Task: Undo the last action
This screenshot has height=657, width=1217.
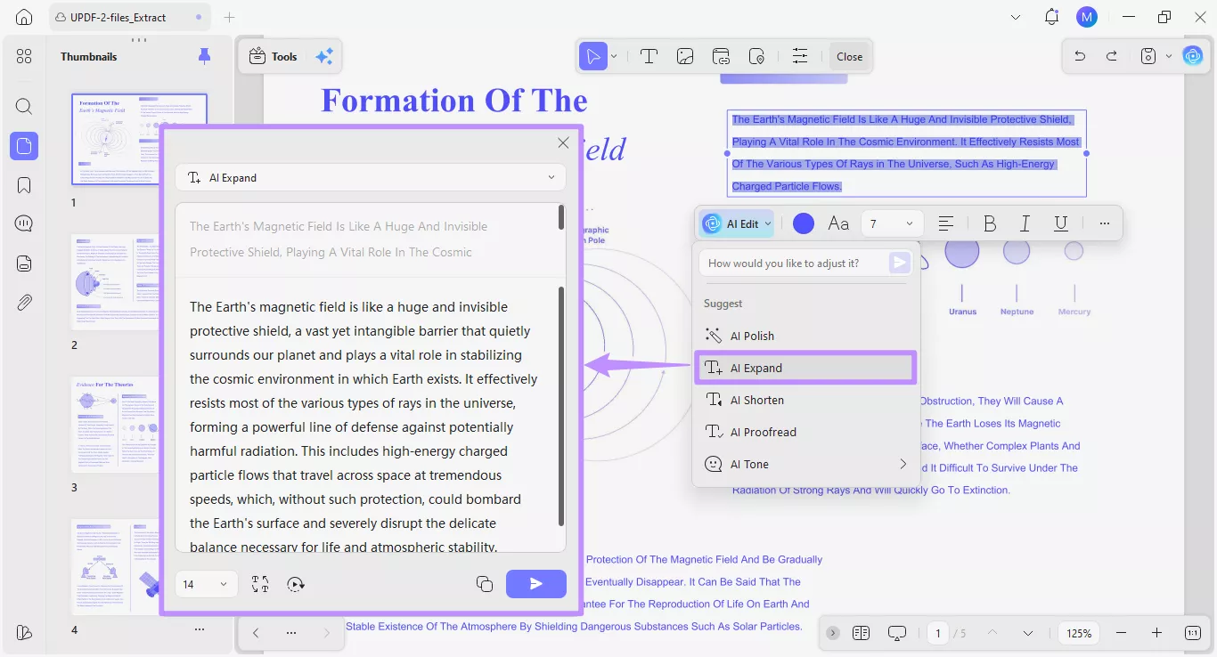Action: 1080,56
